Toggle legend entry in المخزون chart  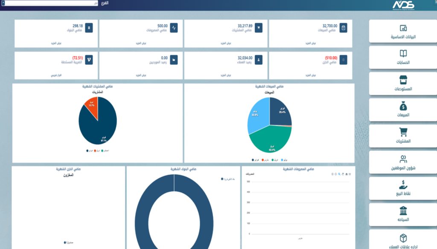(69, 243)
